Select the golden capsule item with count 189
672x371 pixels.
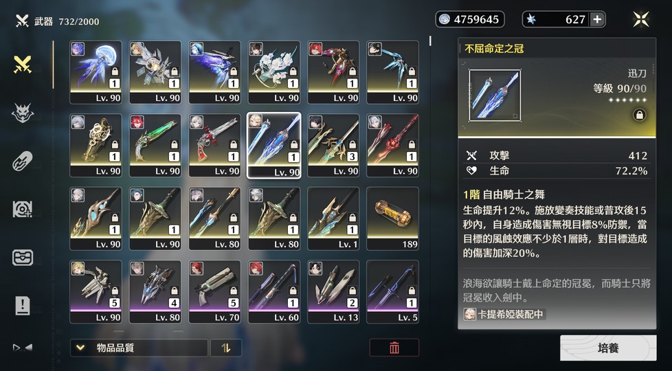(392, 218)
